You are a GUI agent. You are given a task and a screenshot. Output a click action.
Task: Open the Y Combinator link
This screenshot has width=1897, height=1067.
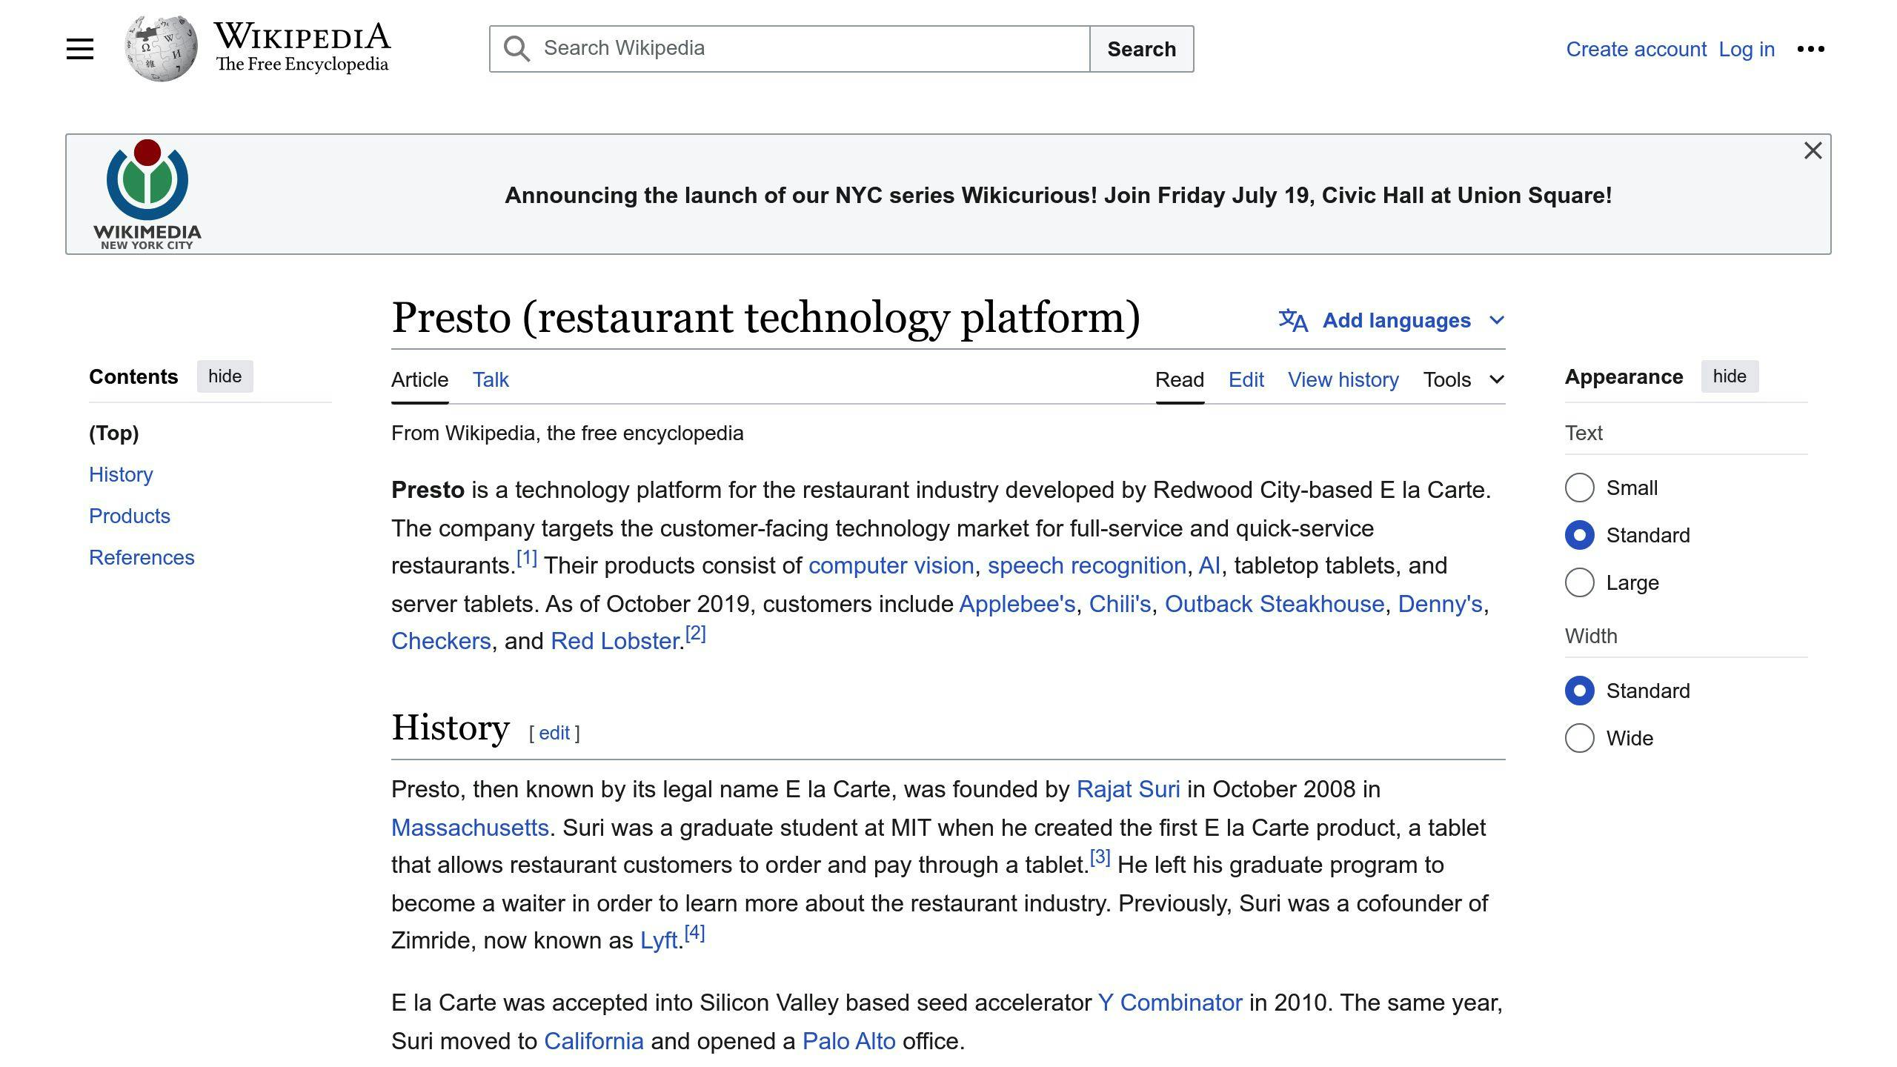tap(1170, 1003)
